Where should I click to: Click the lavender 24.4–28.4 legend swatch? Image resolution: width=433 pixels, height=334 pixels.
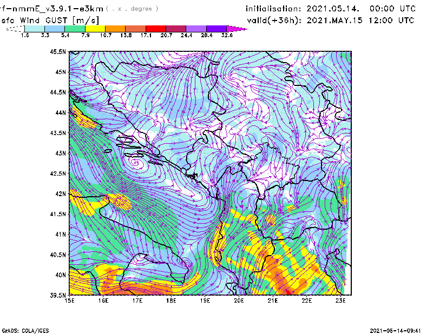196,29
